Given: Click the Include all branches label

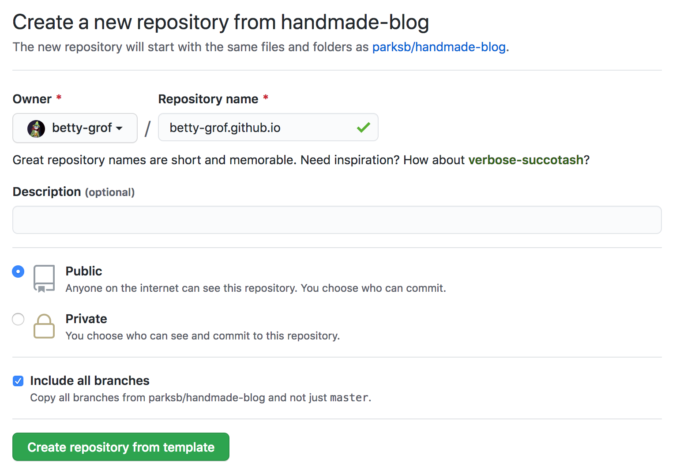Looking at the screenshot, I should point(90,381).
